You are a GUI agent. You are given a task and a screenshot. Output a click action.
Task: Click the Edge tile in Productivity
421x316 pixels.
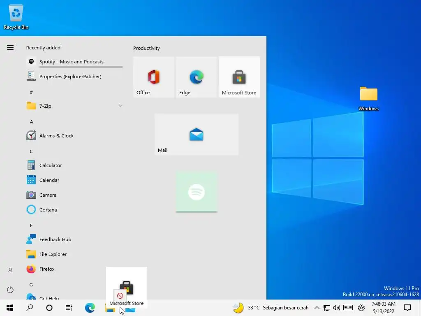[197, 77]
